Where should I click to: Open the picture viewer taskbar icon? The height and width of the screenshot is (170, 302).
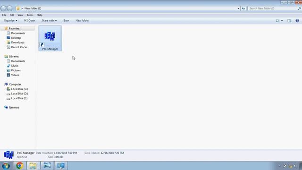coord(47,166)
